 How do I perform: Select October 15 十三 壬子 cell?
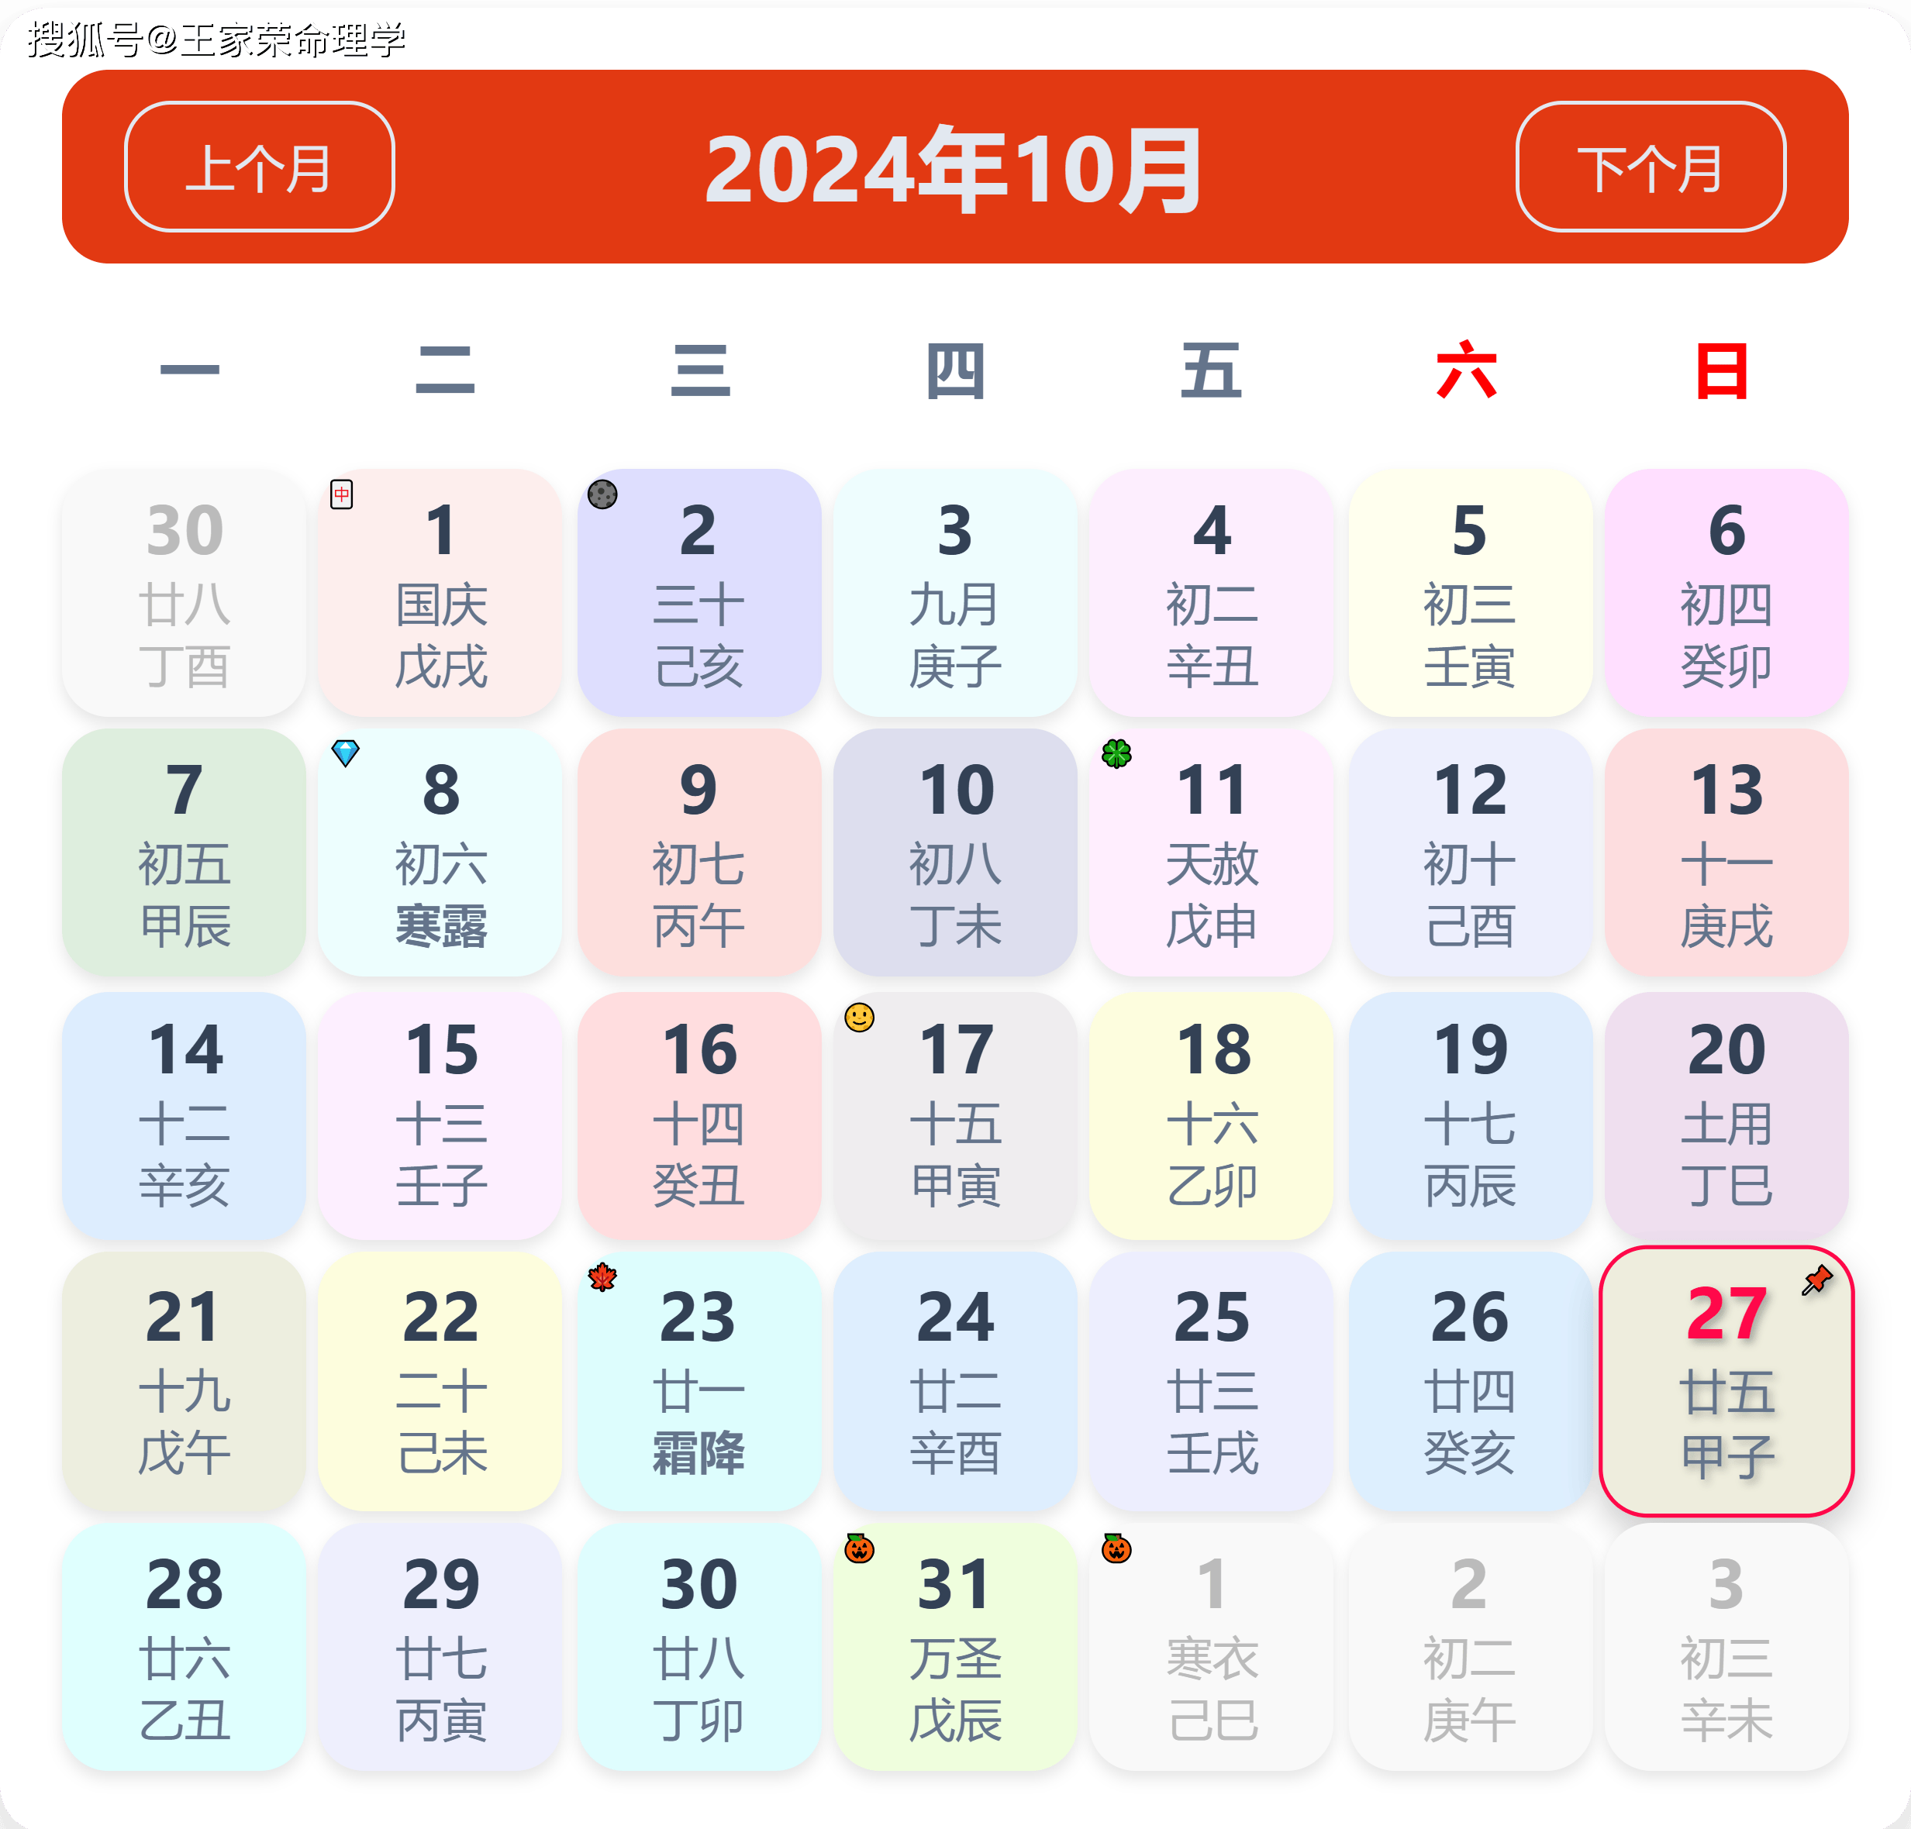[x=440, y=1116]
